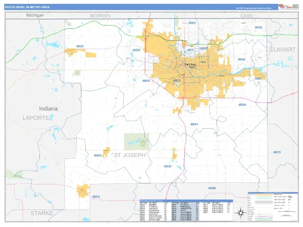The width and height of the screenshot is (303, 227).
Task: Click ZIP code label 46552
Action: click(80, 46)
